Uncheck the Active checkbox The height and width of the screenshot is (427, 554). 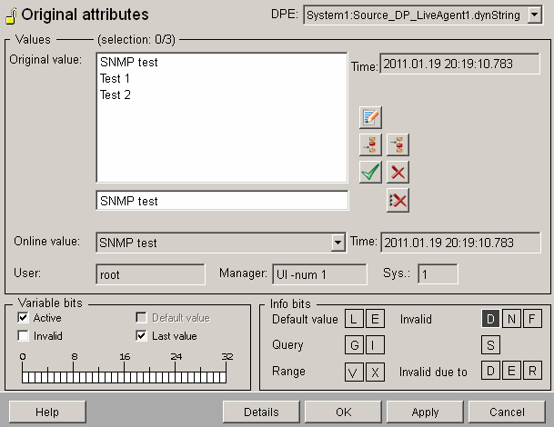pyautogui.click(x=23, y=318)
